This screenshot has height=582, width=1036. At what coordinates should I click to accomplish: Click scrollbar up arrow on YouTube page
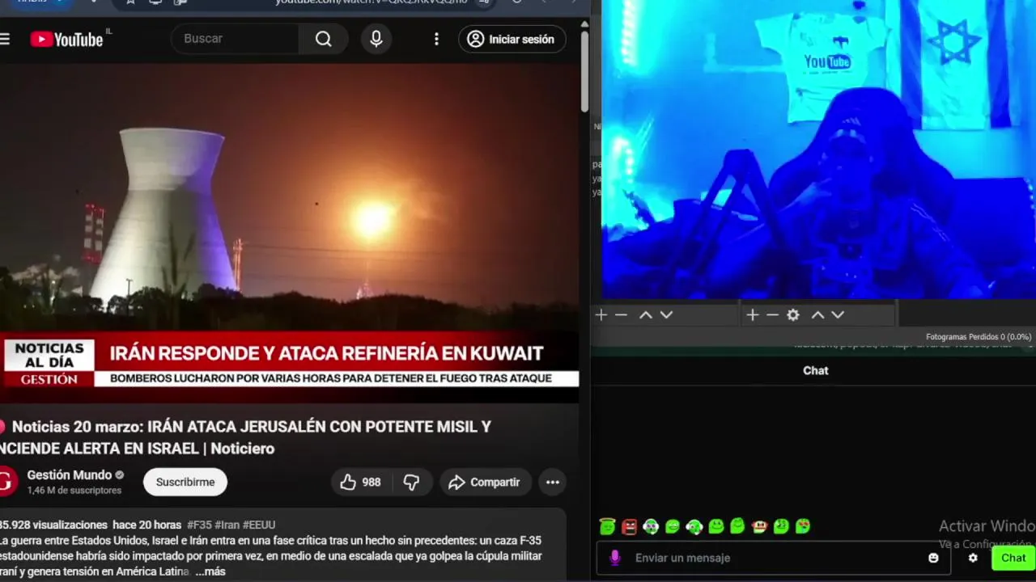[x=584, y=24]
